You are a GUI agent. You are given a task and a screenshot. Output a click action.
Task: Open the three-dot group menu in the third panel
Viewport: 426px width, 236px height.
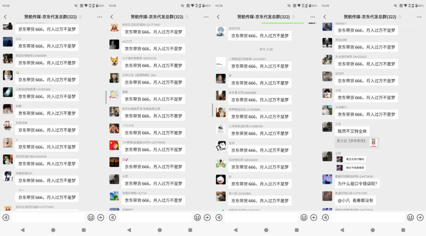pyautogui.click(x=312, y=17)
